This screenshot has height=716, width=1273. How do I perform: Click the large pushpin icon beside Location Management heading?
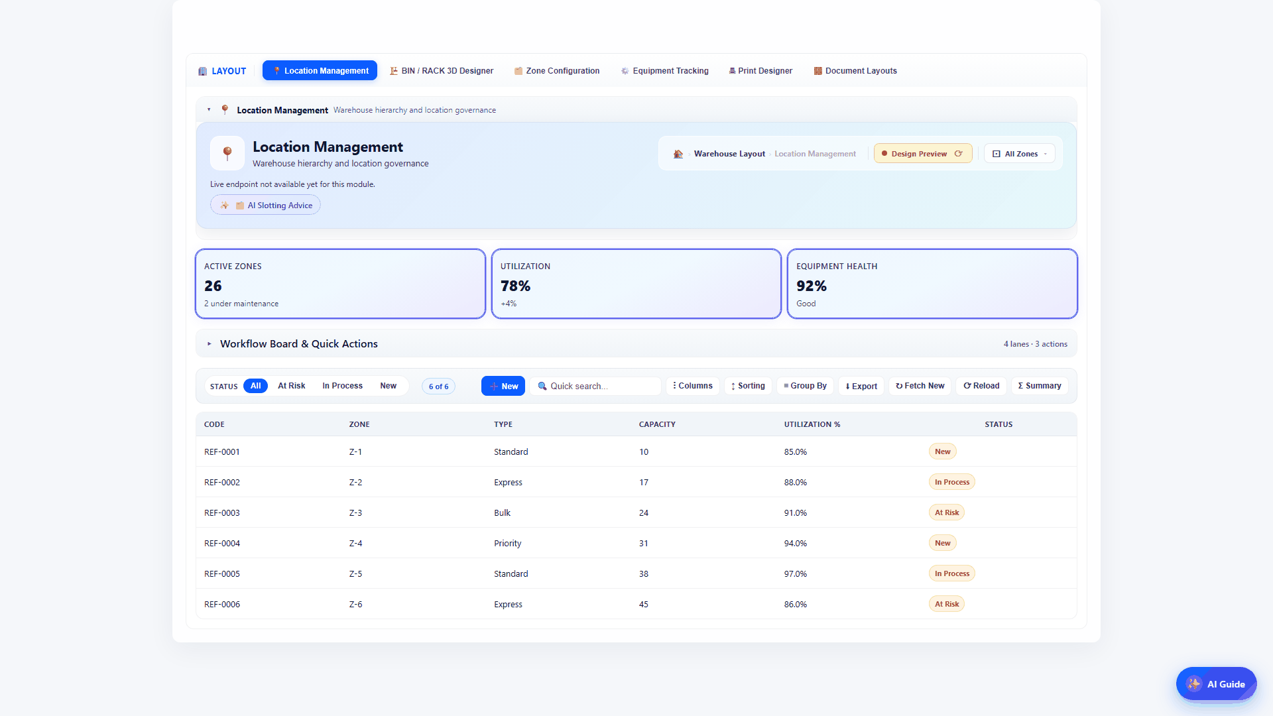tap(227, 153)
